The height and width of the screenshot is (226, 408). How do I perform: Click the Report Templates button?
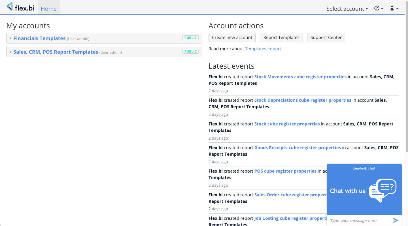pos(281,38)
